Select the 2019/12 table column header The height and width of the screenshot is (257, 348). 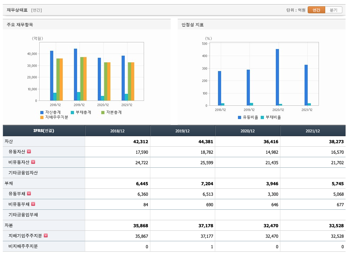(x=183, y=131)
